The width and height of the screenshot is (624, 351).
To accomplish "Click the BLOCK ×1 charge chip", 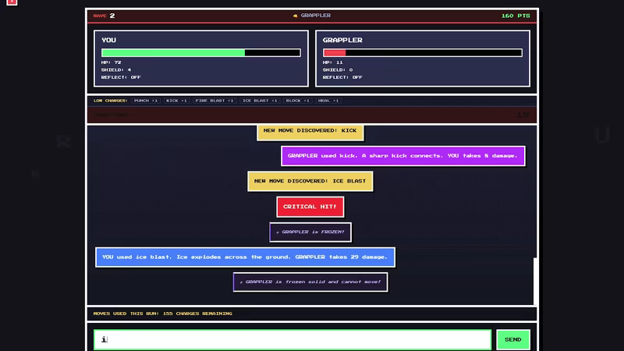I will (297, 101).
